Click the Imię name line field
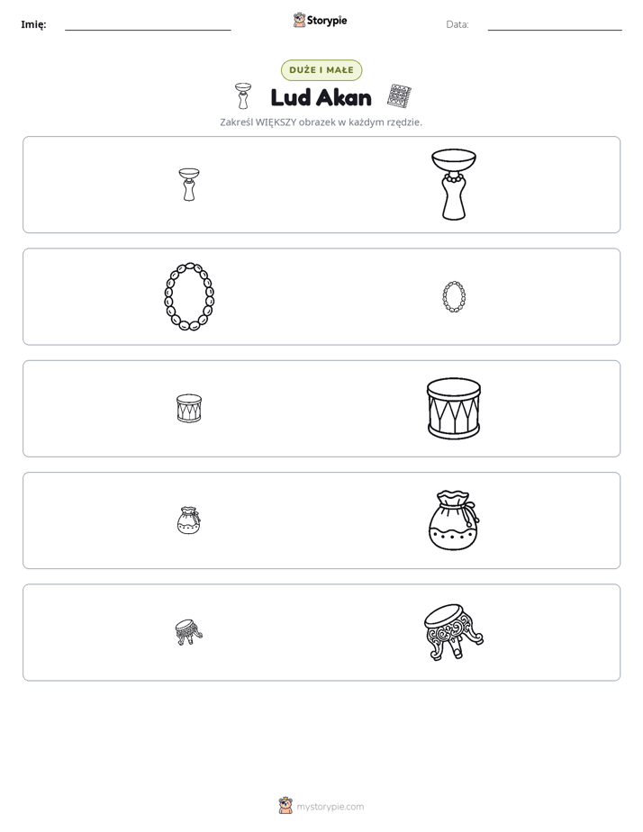643x832 pixels. pyautogui.click(x=148, y=24)
